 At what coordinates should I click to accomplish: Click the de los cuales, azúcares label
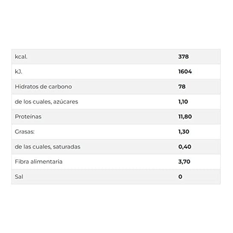pos(47,102)
